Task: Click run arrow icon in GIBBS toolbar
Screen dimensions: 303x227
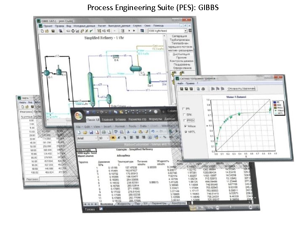Action: pyautogui.click(x=129, y=31)
